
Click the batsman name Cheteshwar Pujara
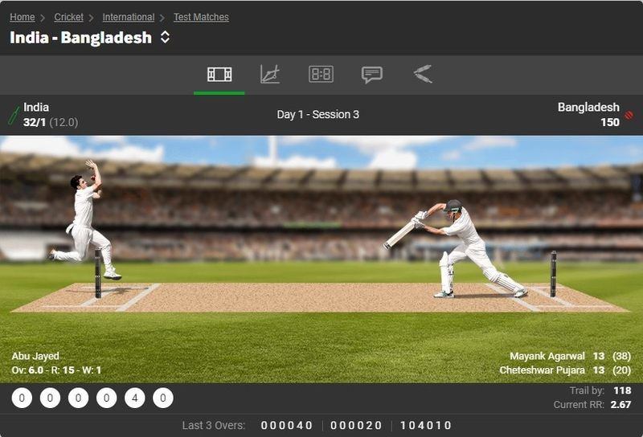[542, 370]
